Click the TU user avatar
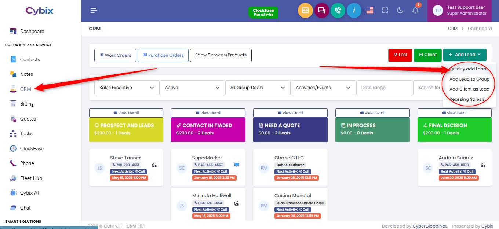The image size is (499, 229). click(x=438, y=11)
